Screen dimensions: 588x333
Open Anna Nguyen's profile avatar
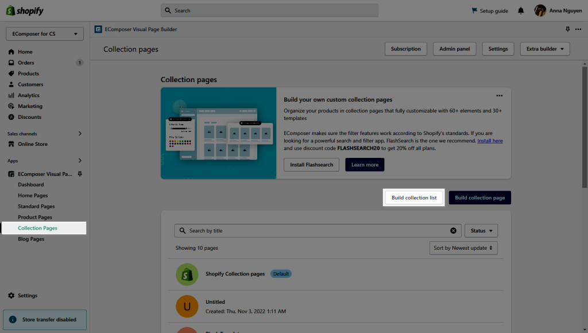(540, 10)
